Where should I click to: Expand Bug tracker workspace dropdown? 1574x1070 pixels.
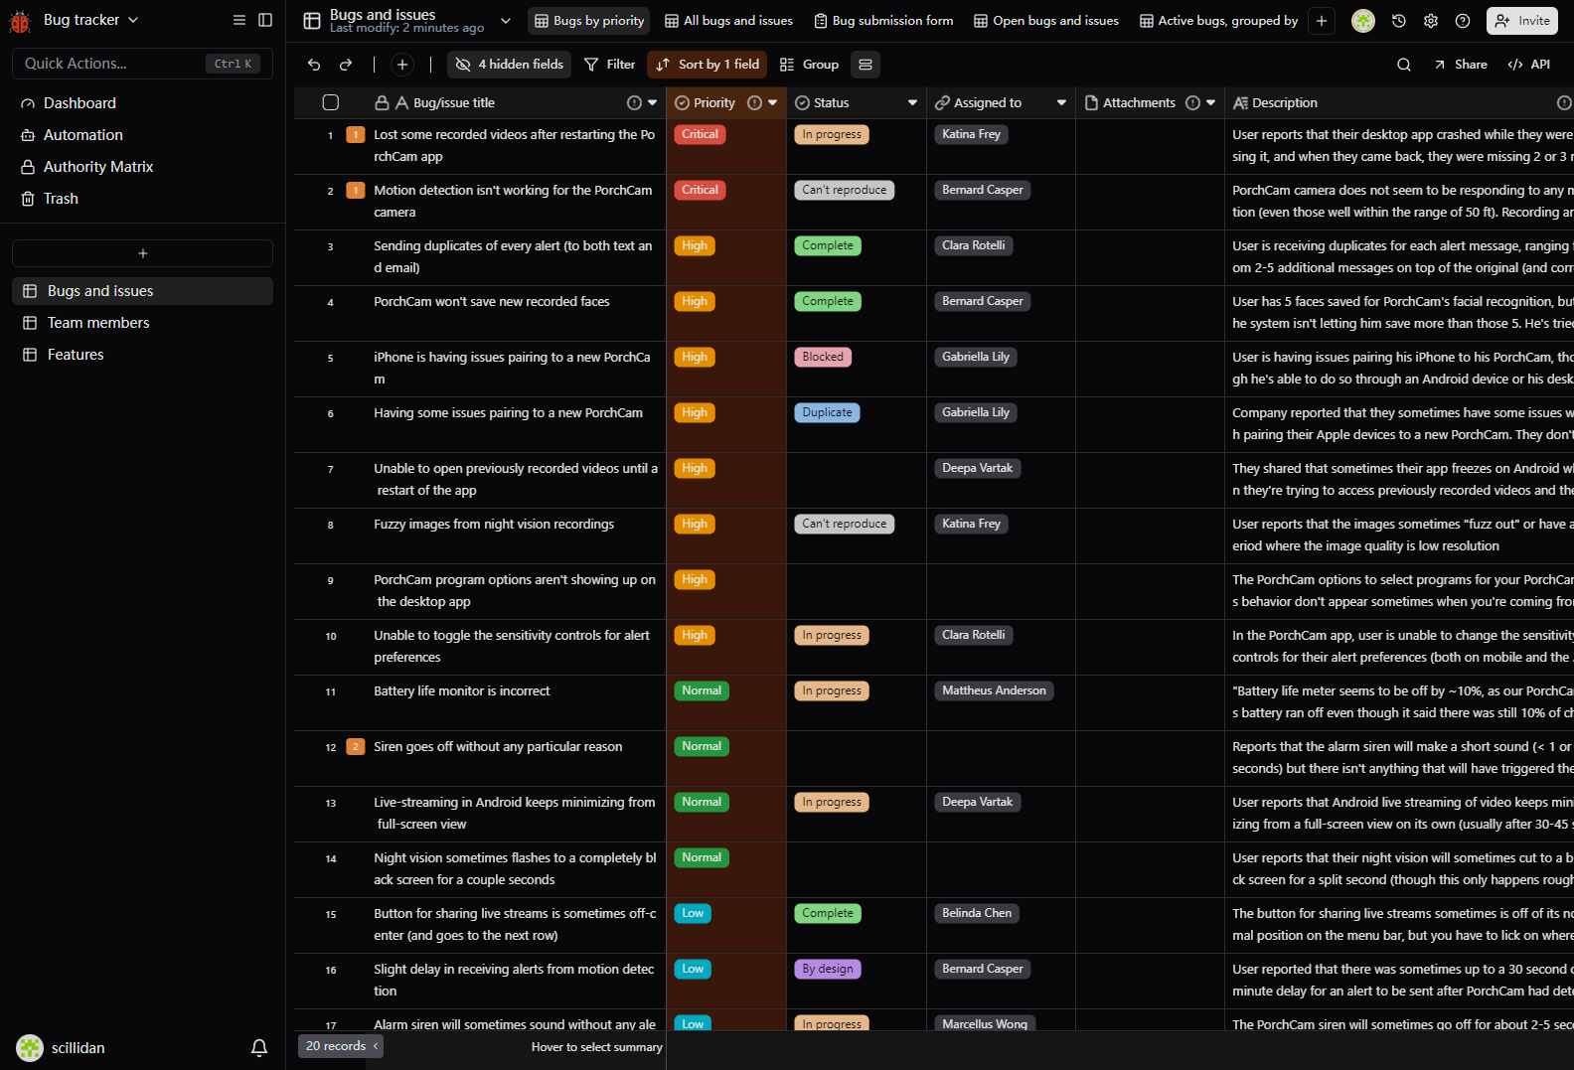[133, 20]
